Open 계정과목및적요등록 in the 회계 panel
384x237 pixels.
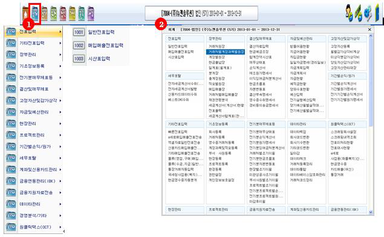point(223,148)
